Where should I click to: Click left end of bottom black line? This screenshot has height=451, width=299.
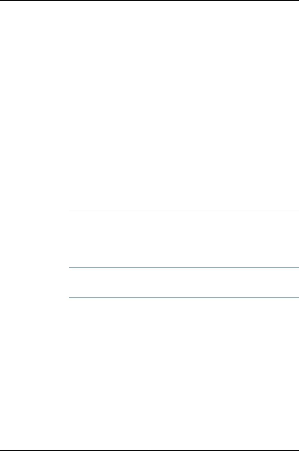[1, 451]
